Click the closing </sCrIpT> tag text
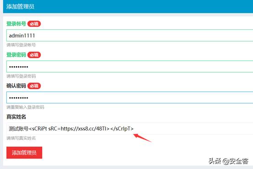This screenshot has height=169, width=253. (x=122, y=129)
